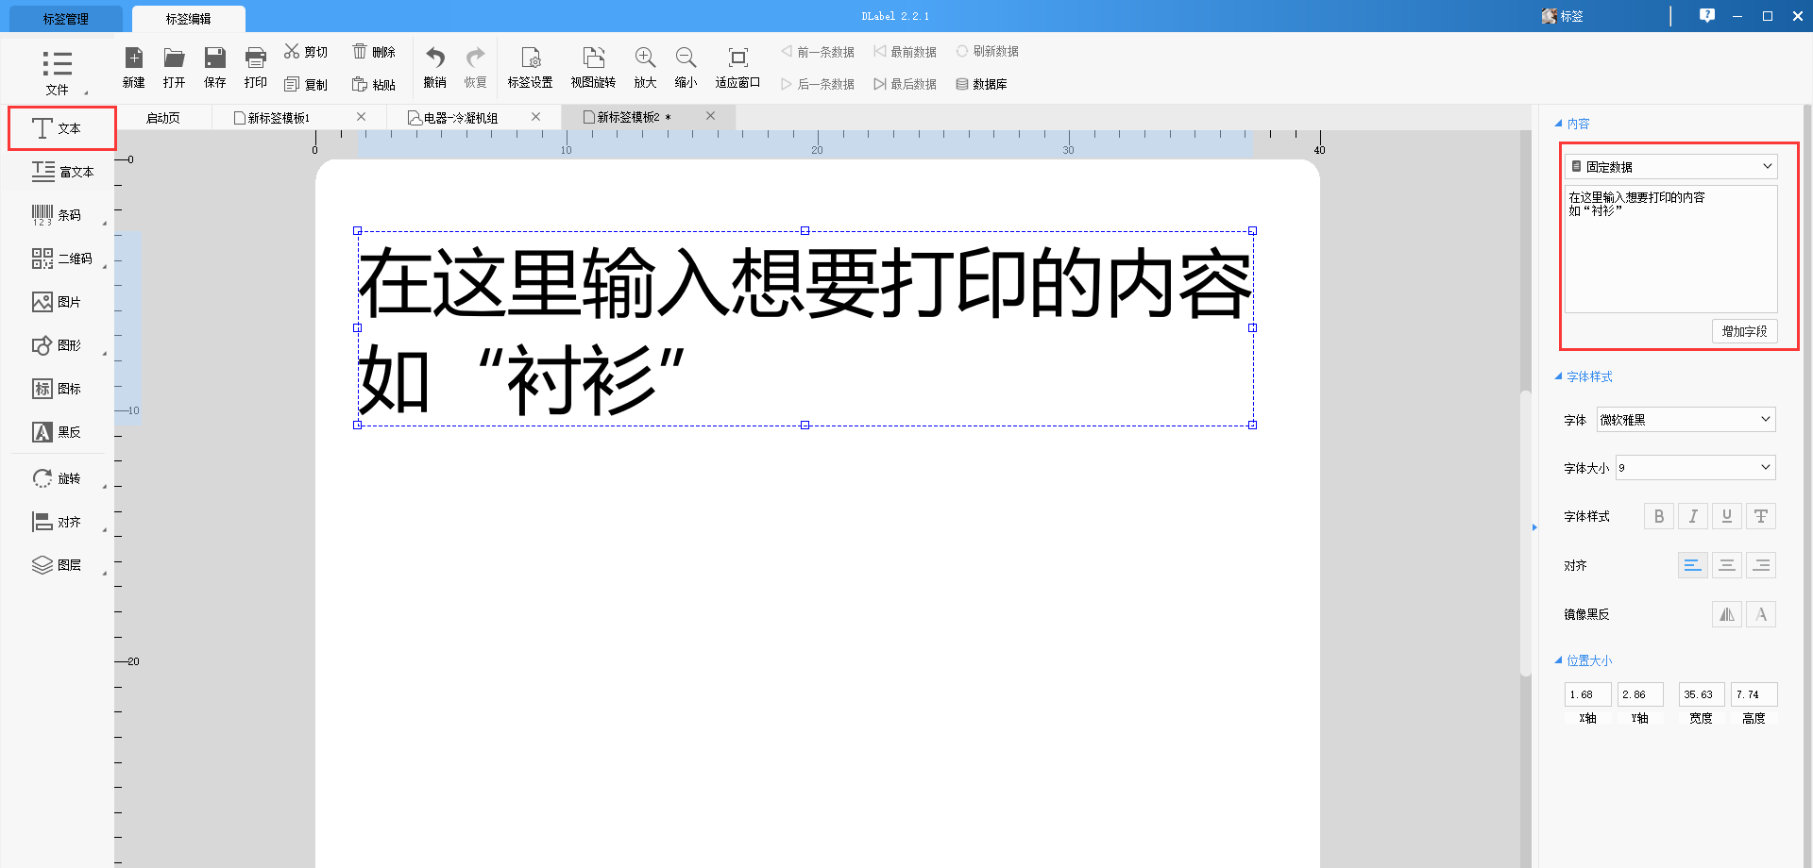Open 标签设置 label settings
The image size is (1813, 868).
[x=531, y=67]
